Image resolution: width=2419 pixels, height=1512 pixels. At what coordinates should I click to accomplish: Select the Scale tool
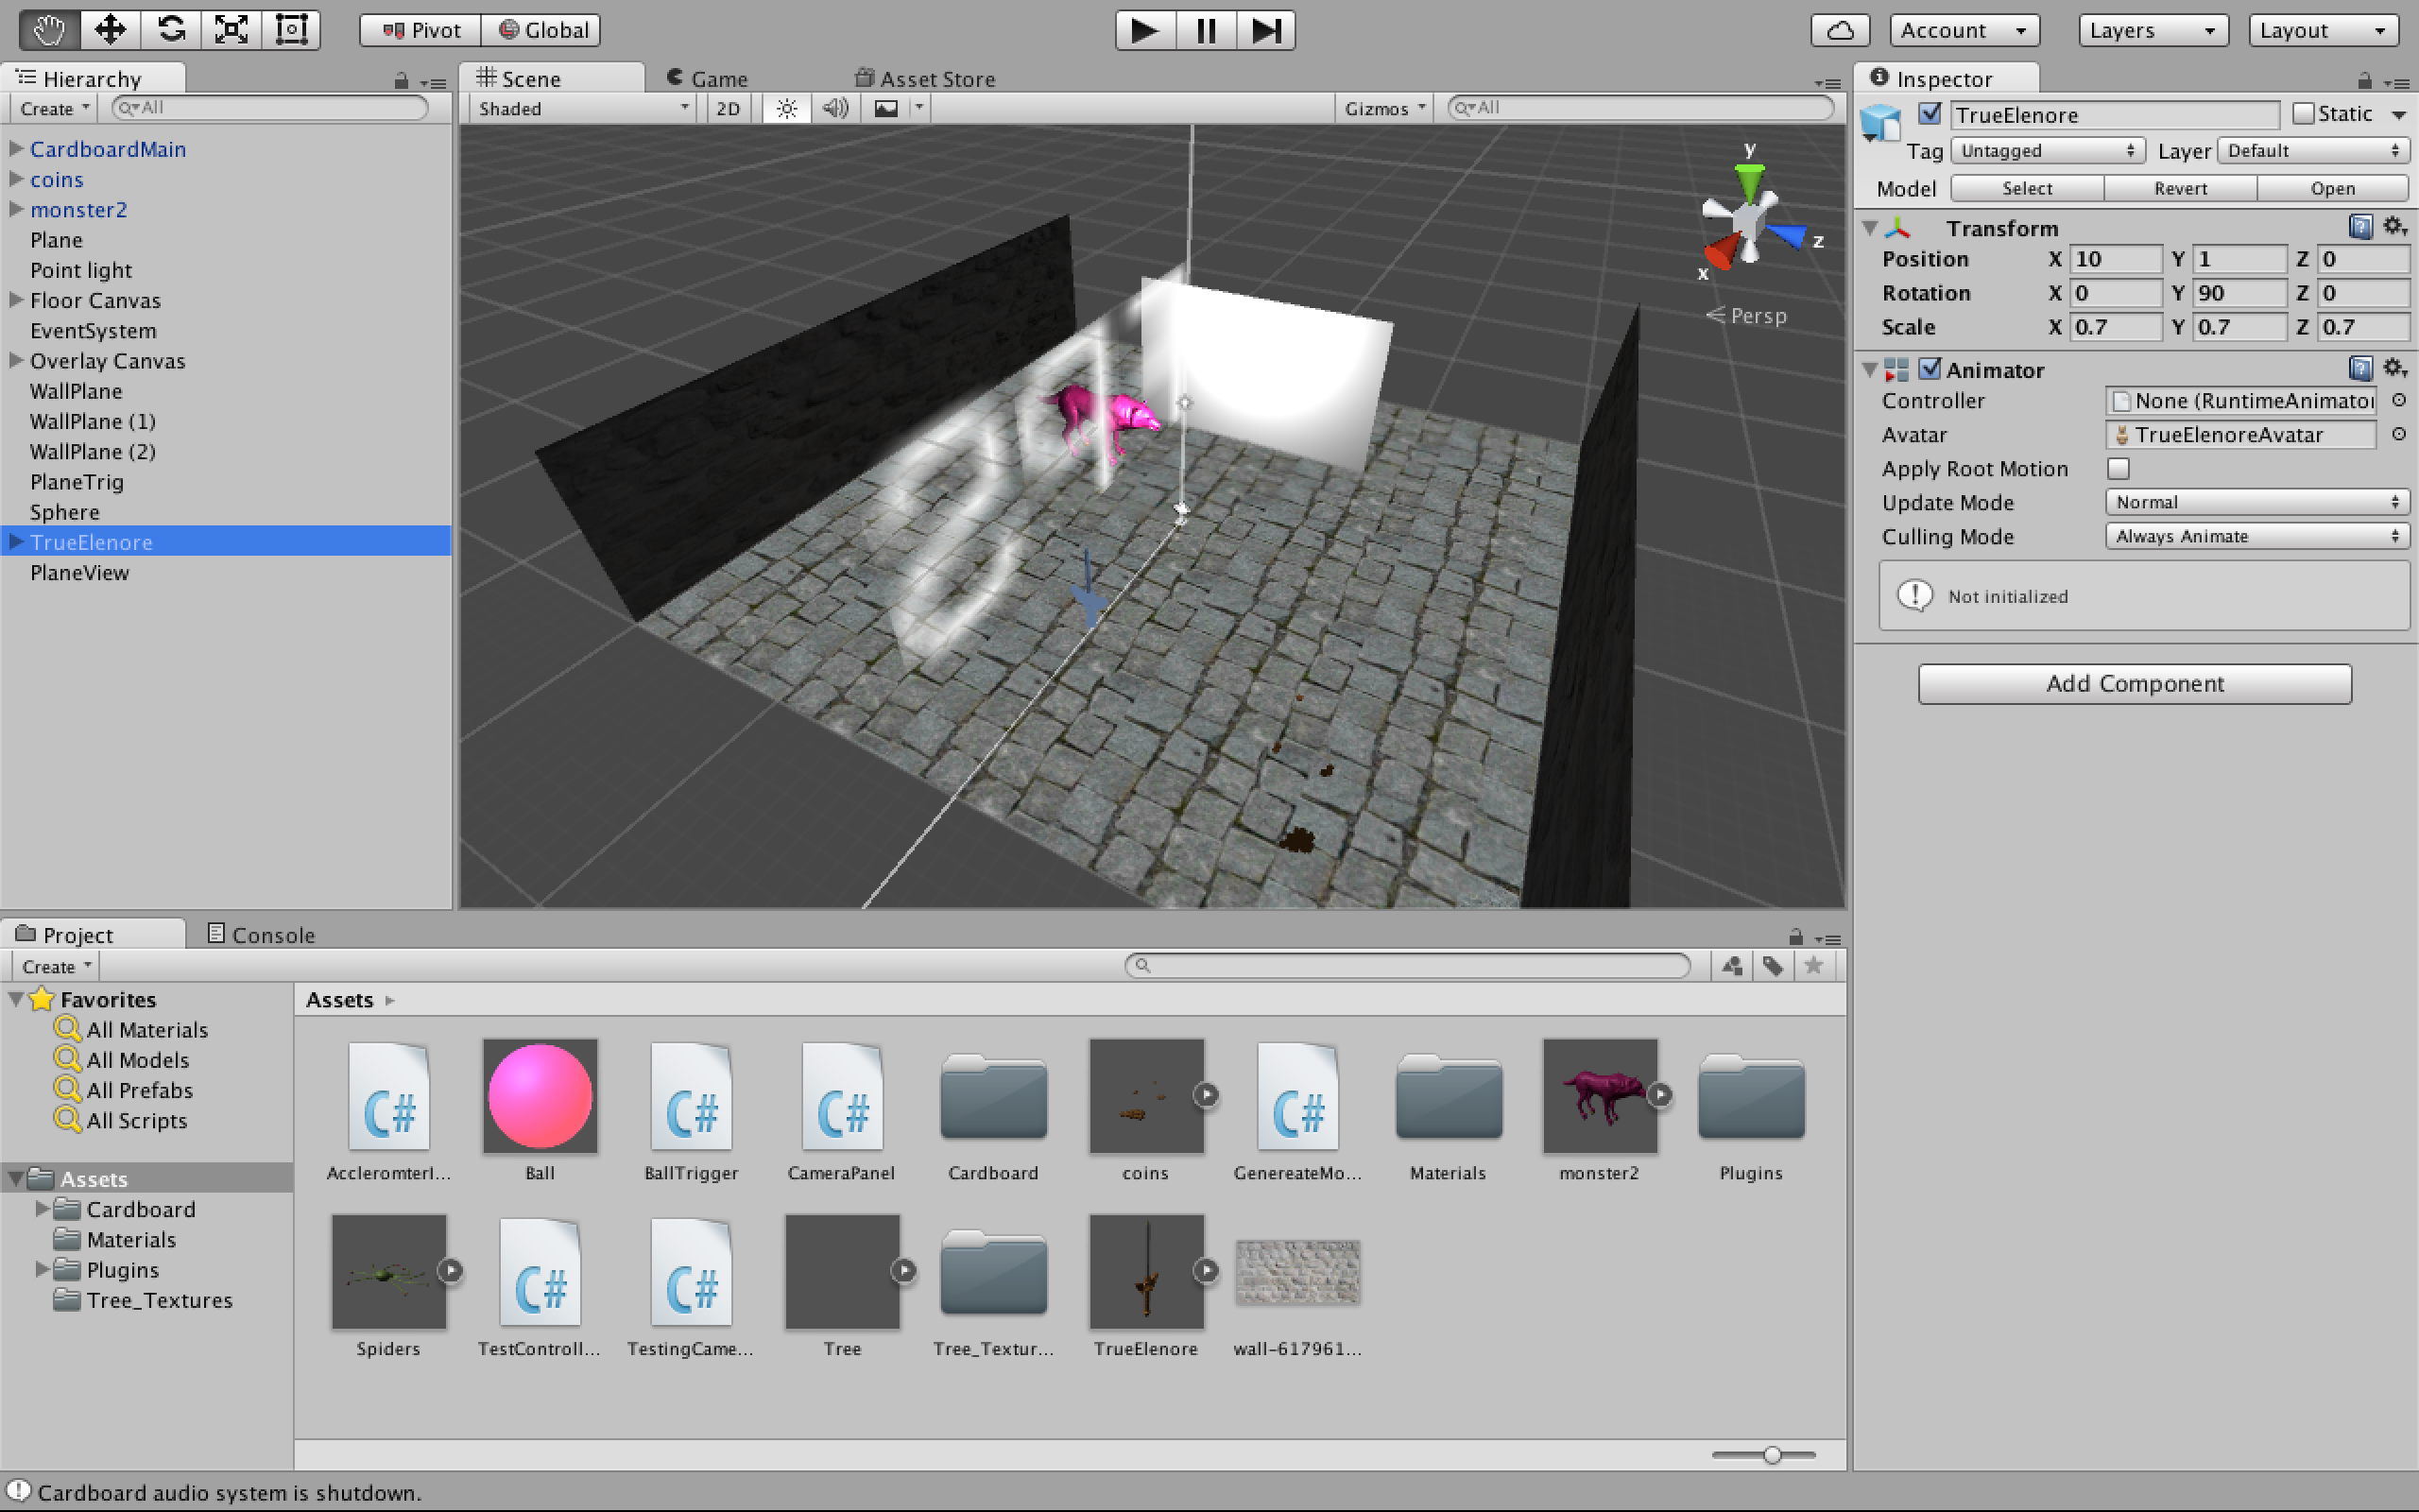tap(231, 30)
